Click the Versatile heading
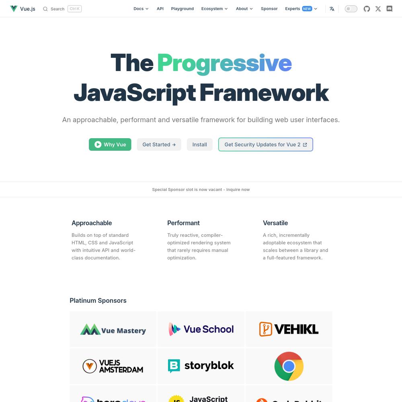The image size is (402, 402). point(275,223)
